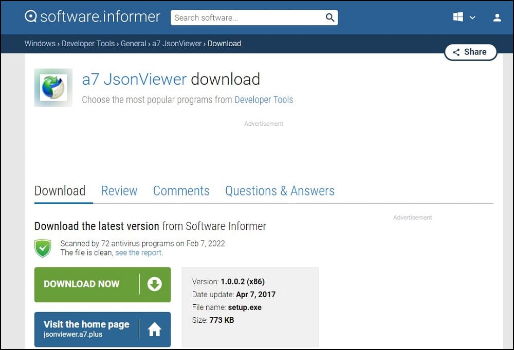Click the magnifier search icon

click(x=330, y=17)
